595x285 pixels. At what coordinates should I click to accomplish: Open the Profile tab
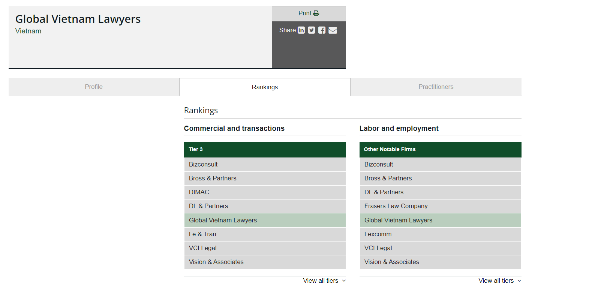click(x=94, y=87)
